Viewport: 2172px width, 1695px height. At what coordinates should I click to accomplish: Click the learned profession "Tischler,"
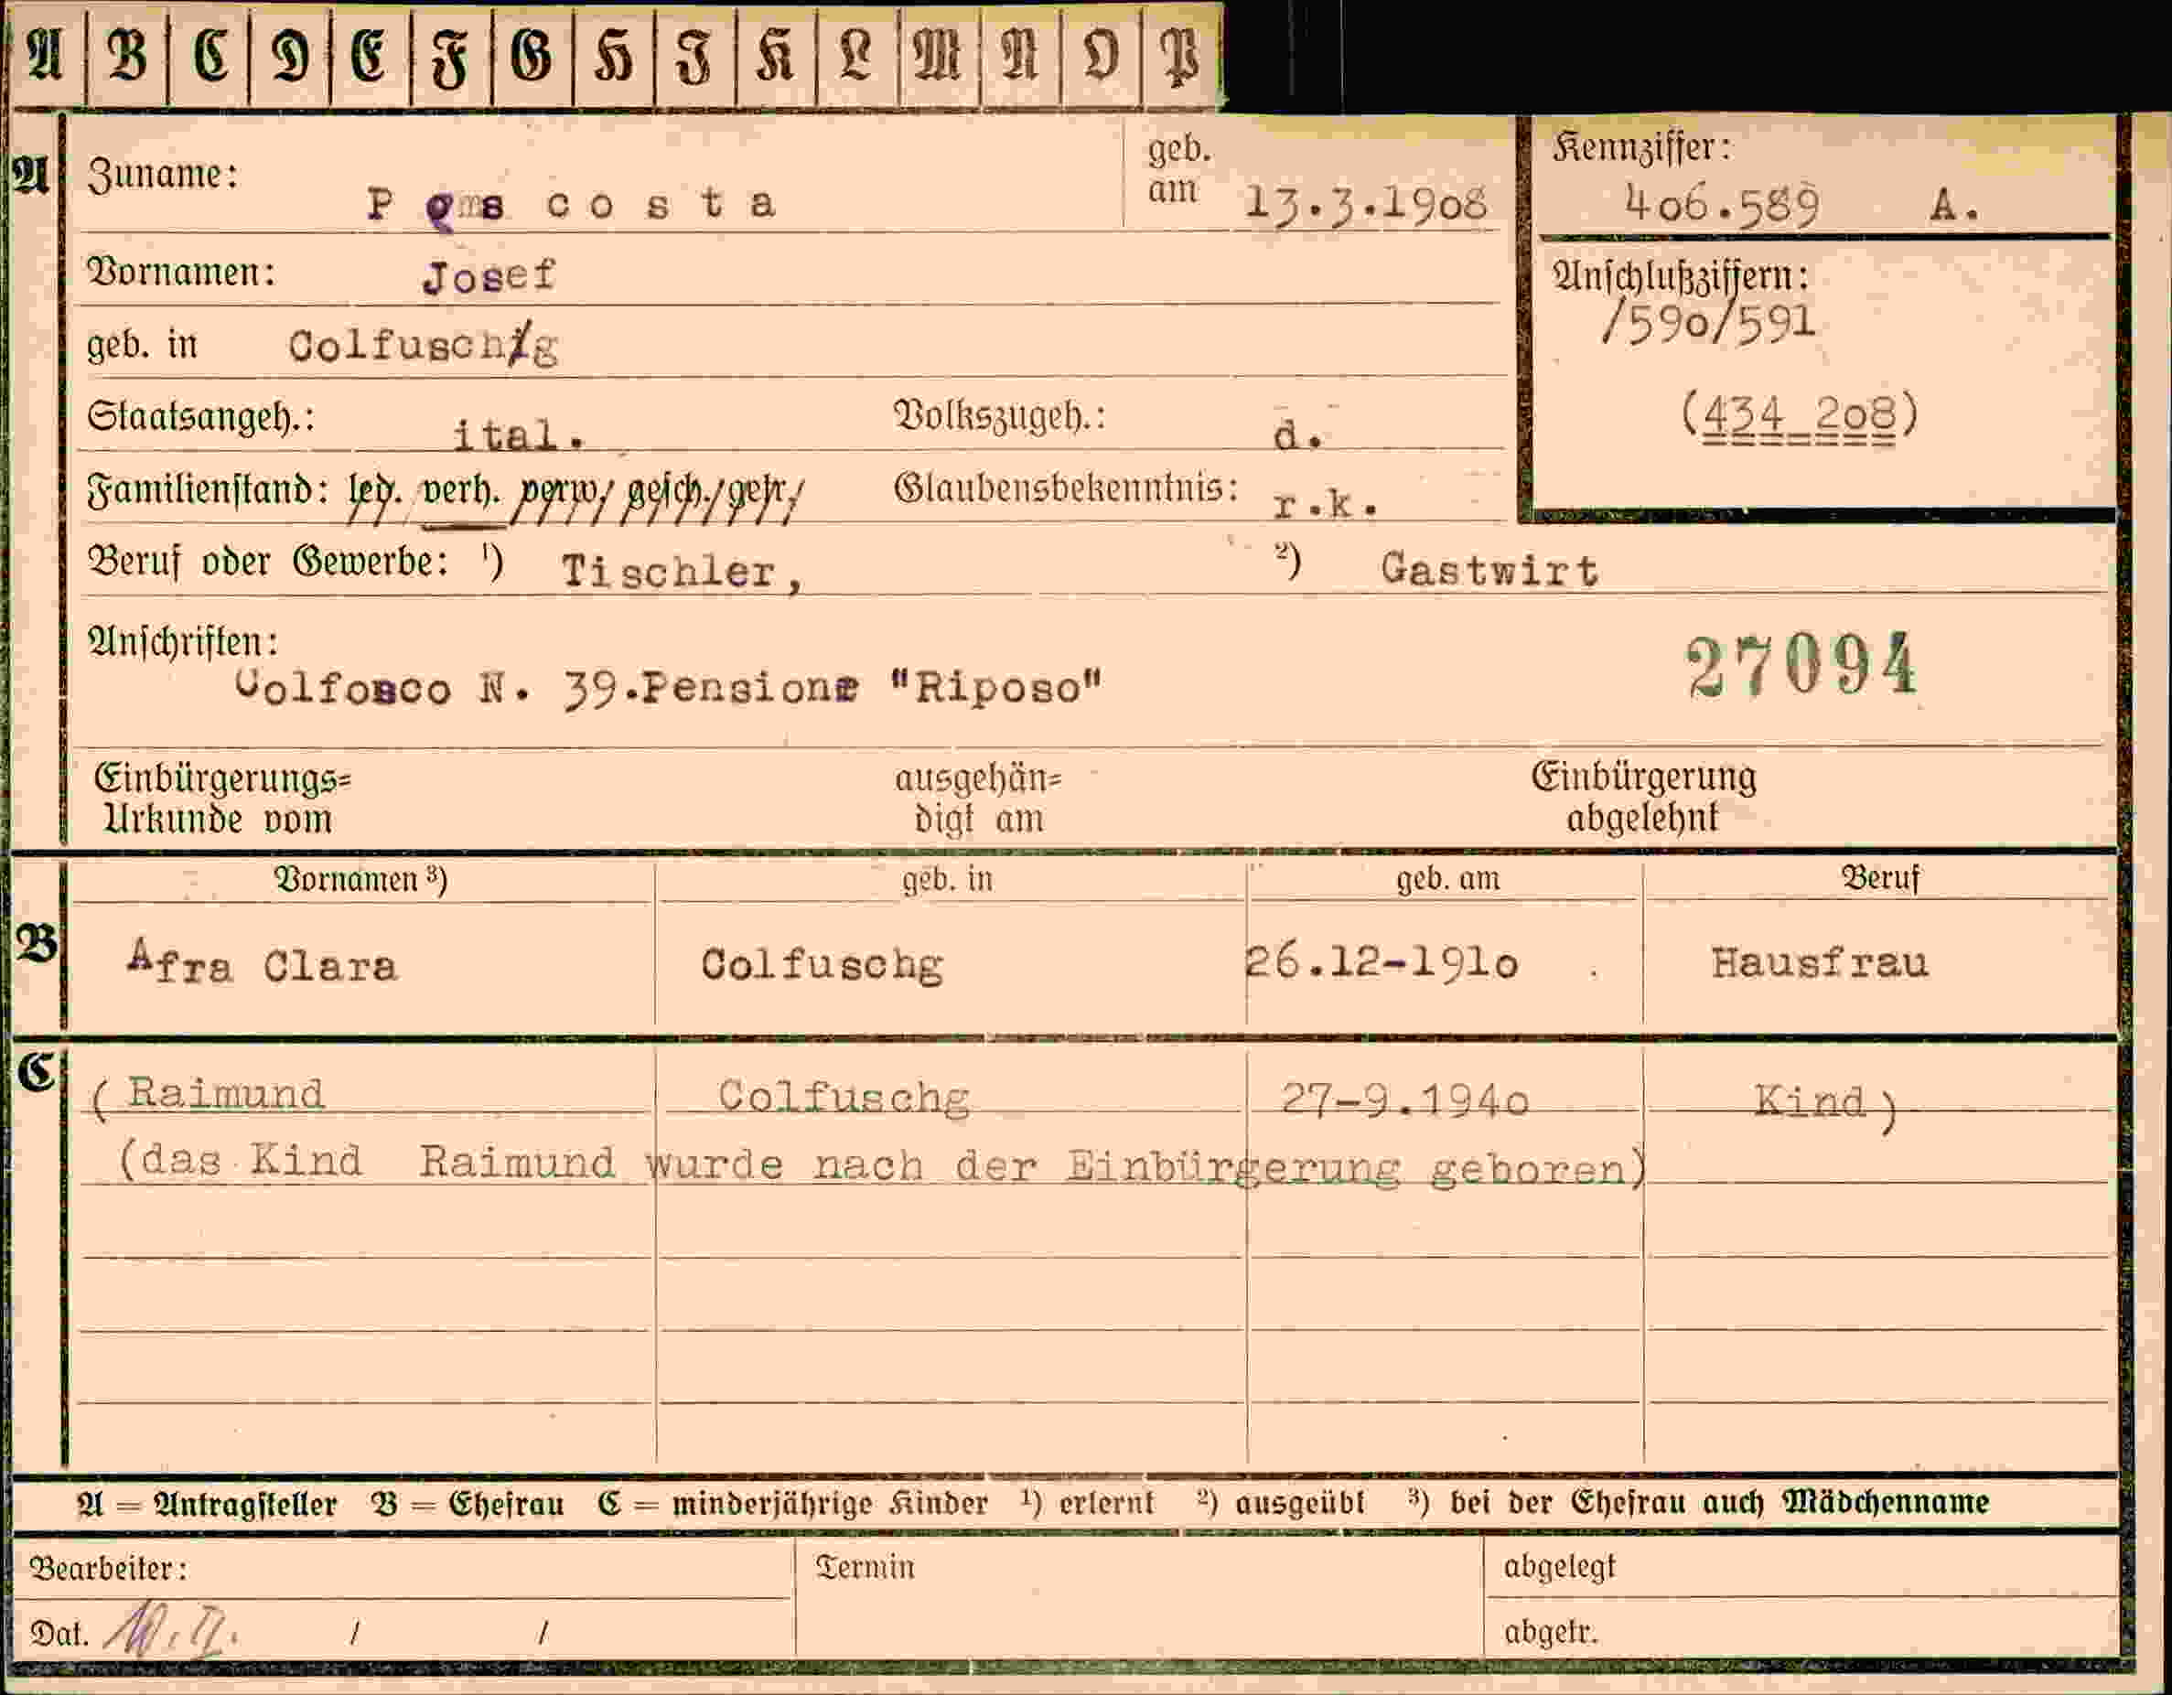(x=682, y=573)
